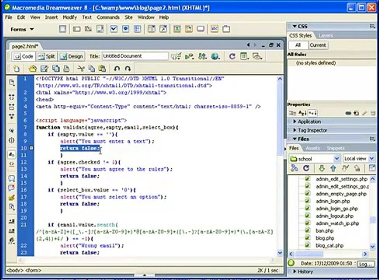
Task: Expand the Files panel to full view
Action: point(372,168)
